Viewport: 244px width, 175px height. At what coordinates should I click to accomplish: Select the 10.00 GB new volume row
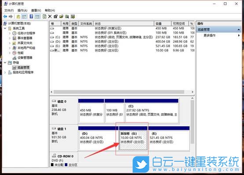122,50
